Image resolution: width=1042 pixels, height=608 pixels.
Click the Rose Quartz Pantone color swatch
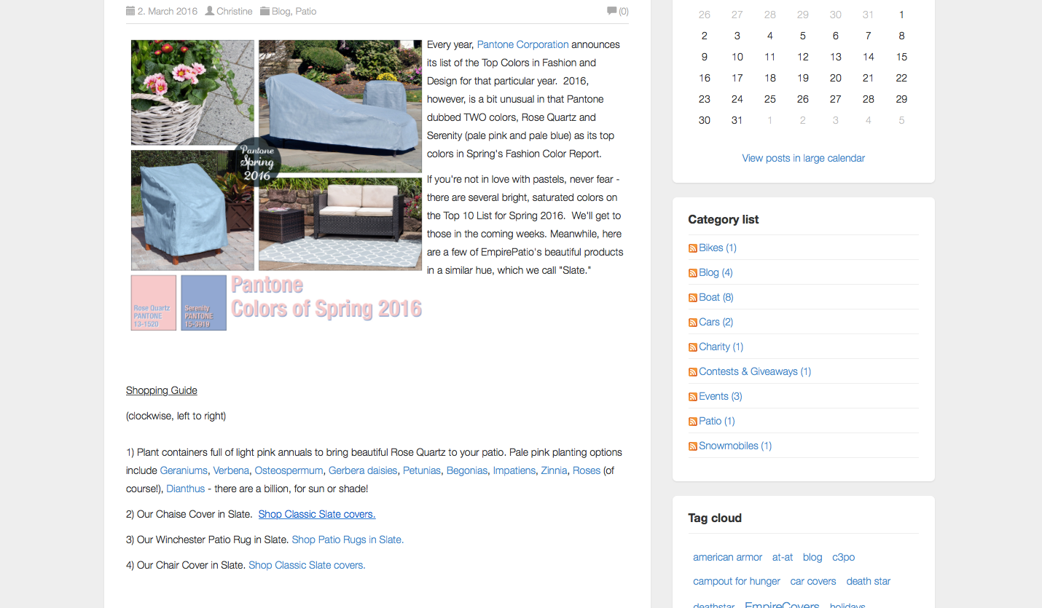coord(153,302)
